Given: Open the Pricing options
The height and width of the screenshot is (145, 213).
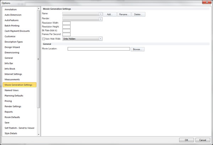Looking at the screenshot, I should 8,101.
